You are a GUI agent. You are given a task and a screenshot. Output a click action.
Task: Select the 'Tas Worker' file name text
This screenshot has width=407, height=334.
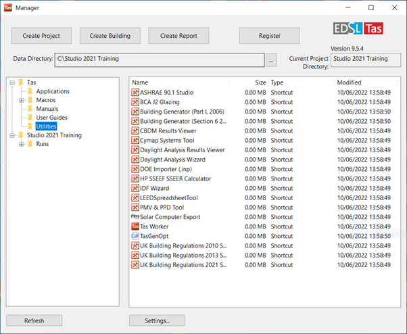[154, 226]
